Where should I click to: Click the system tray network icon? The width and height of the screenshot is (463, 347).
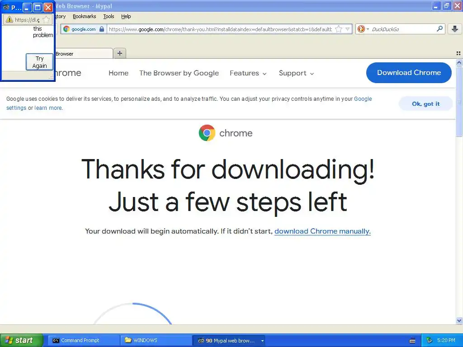click(x=430, y=340)
